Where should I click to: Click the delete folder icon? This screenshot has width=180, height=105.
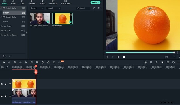(x=10, y=56)
